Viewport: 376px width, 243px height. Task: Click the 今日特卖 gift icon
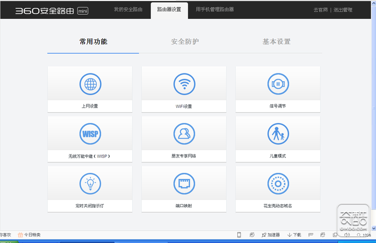pos(20,235)
